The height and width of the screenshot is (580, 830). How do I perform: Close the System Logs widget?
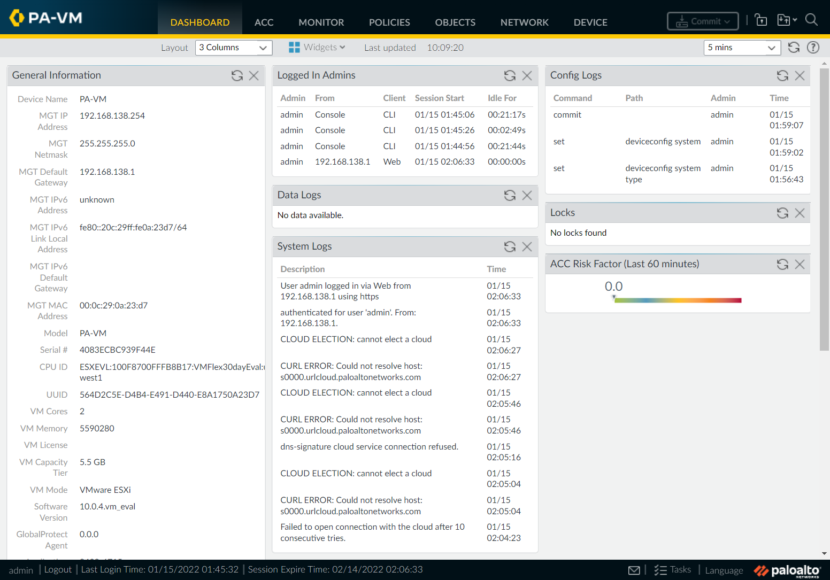pyautogui.click(x=527, y=247)
